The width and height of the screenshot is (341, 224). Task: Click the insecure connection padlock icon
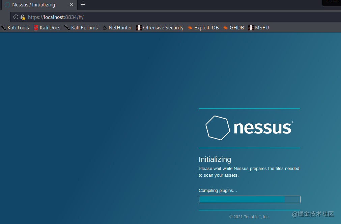[23, 17]
